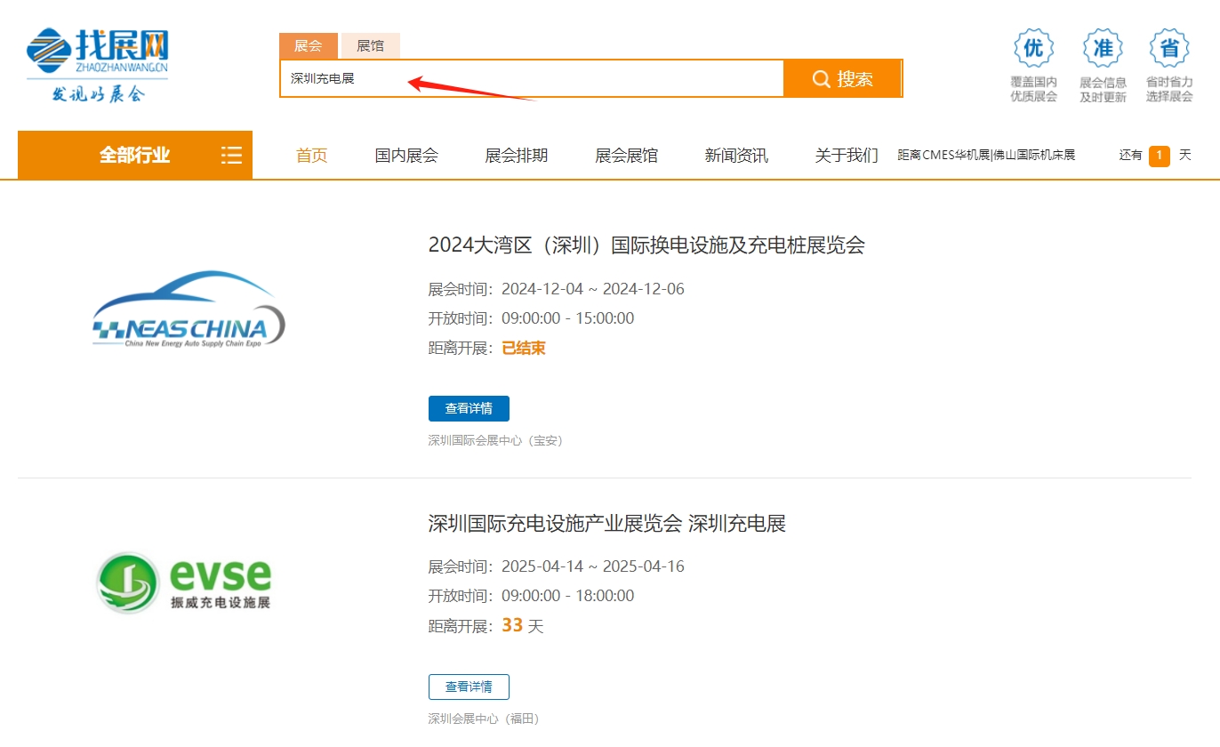Viewport: 1220px width, 747px height.
Task: Switch to the 展馆 search tab
Action: 370,46
